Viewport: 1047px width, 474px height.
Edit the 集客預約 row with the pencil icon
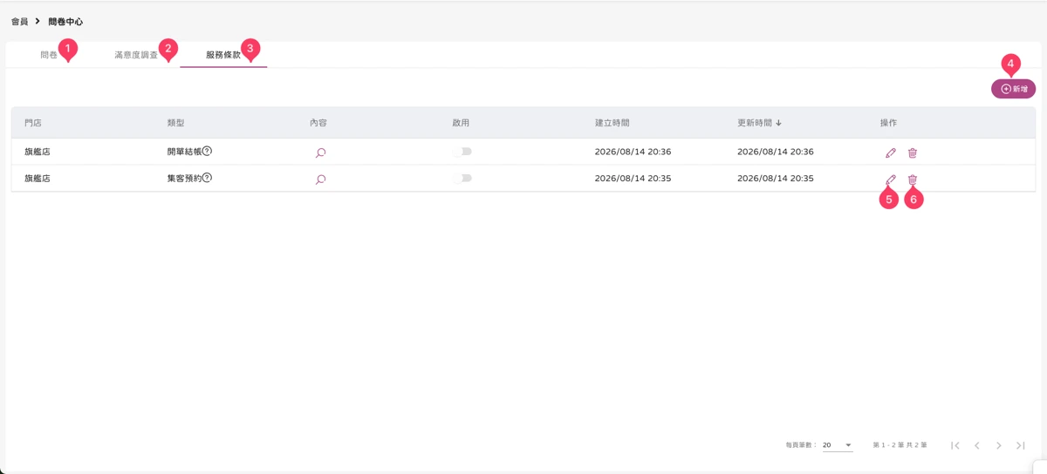pos(891,179)
